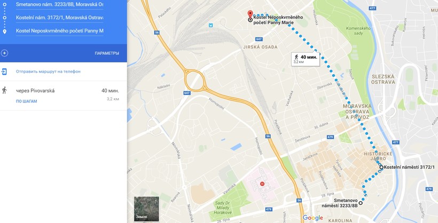Viewport: 438px width, 223px height.
Task: Click the Kostelní náměstí waypoint circle on map
Action: click(x=381, y=167)
